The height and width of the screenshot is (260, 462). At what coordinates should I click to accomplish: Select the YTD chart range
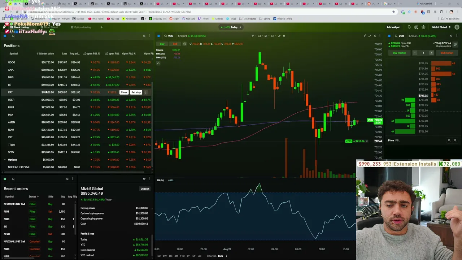click(x=182, y=256)
